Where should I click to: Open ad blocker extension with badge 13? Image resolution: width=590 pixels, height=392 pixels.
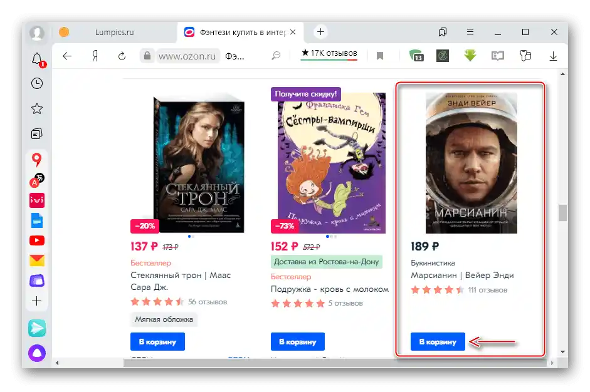(416, 56)
